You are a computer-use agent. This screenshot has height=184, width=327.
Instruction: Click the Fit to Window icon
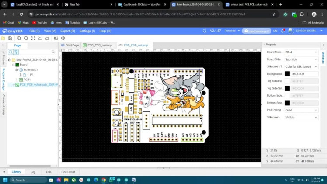pyautogui.click(x=33, y=38)
